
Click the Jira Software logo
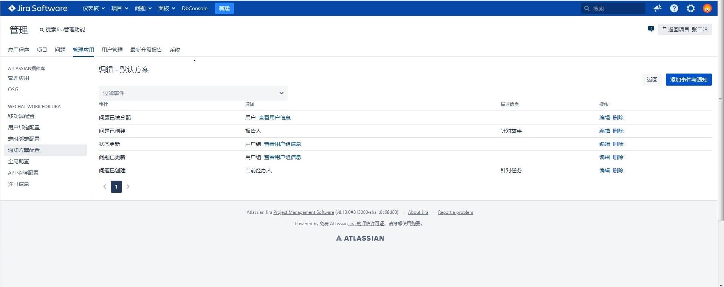tap(38, 8)
